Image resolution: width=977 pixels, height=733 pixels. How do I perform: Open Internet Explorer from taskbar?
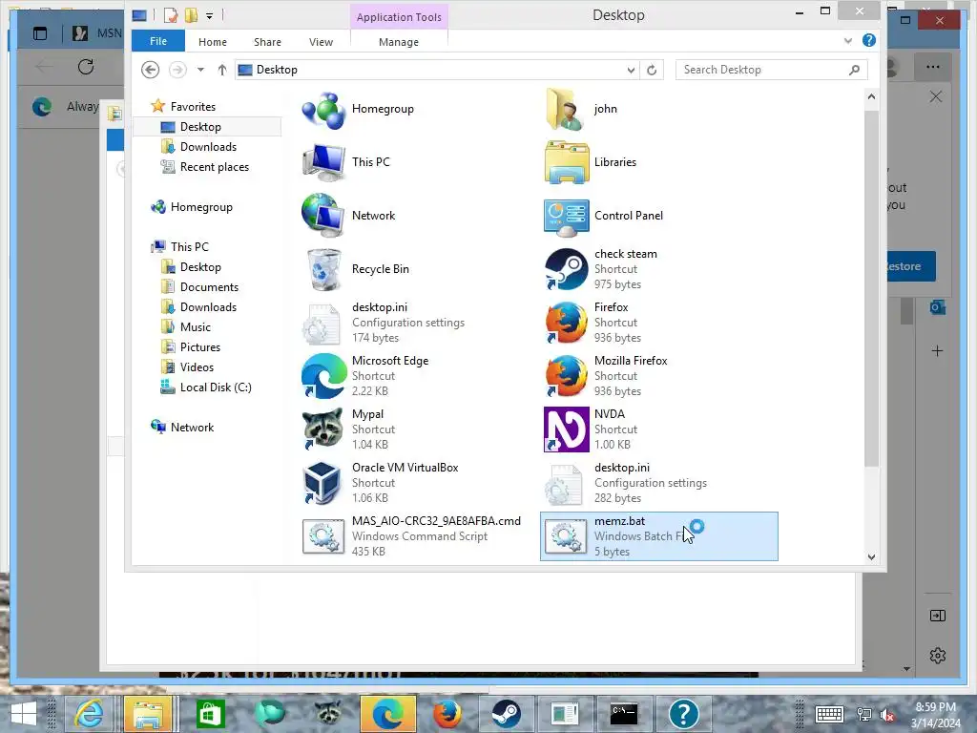pyautogui.click(x=89, y=714)
